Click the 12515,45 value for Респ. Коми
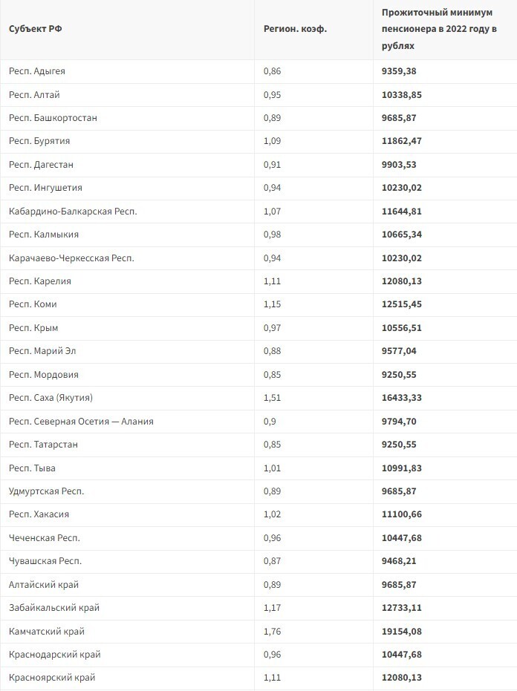Screen dimensions: 517x691 tap(404, 304)
